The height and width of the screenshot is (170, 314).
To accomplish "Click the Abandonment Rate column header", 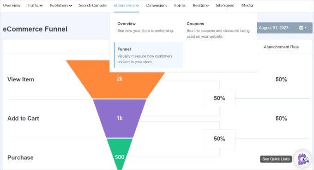I will 281,47.
